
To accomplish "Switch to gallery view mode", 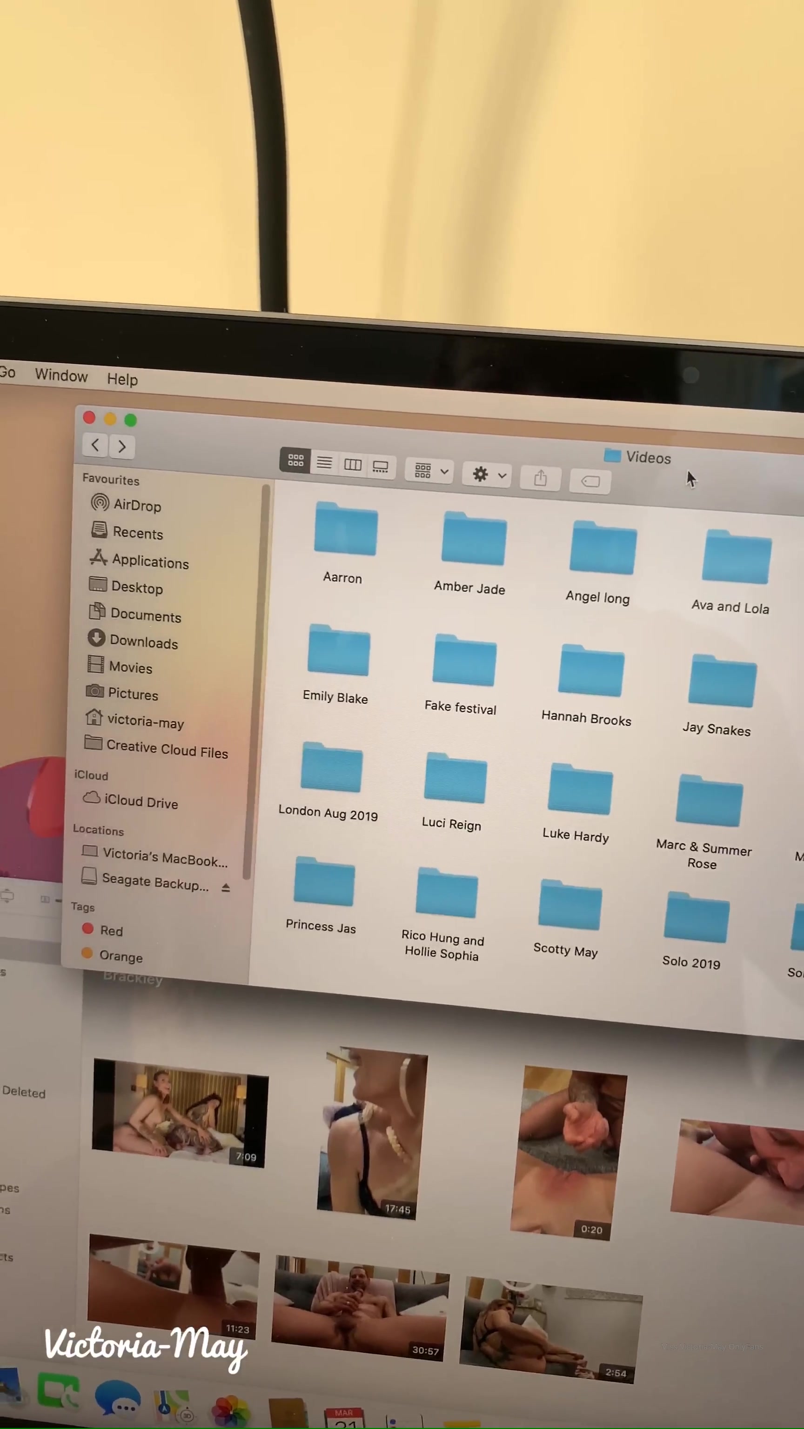I will point(381,467).
